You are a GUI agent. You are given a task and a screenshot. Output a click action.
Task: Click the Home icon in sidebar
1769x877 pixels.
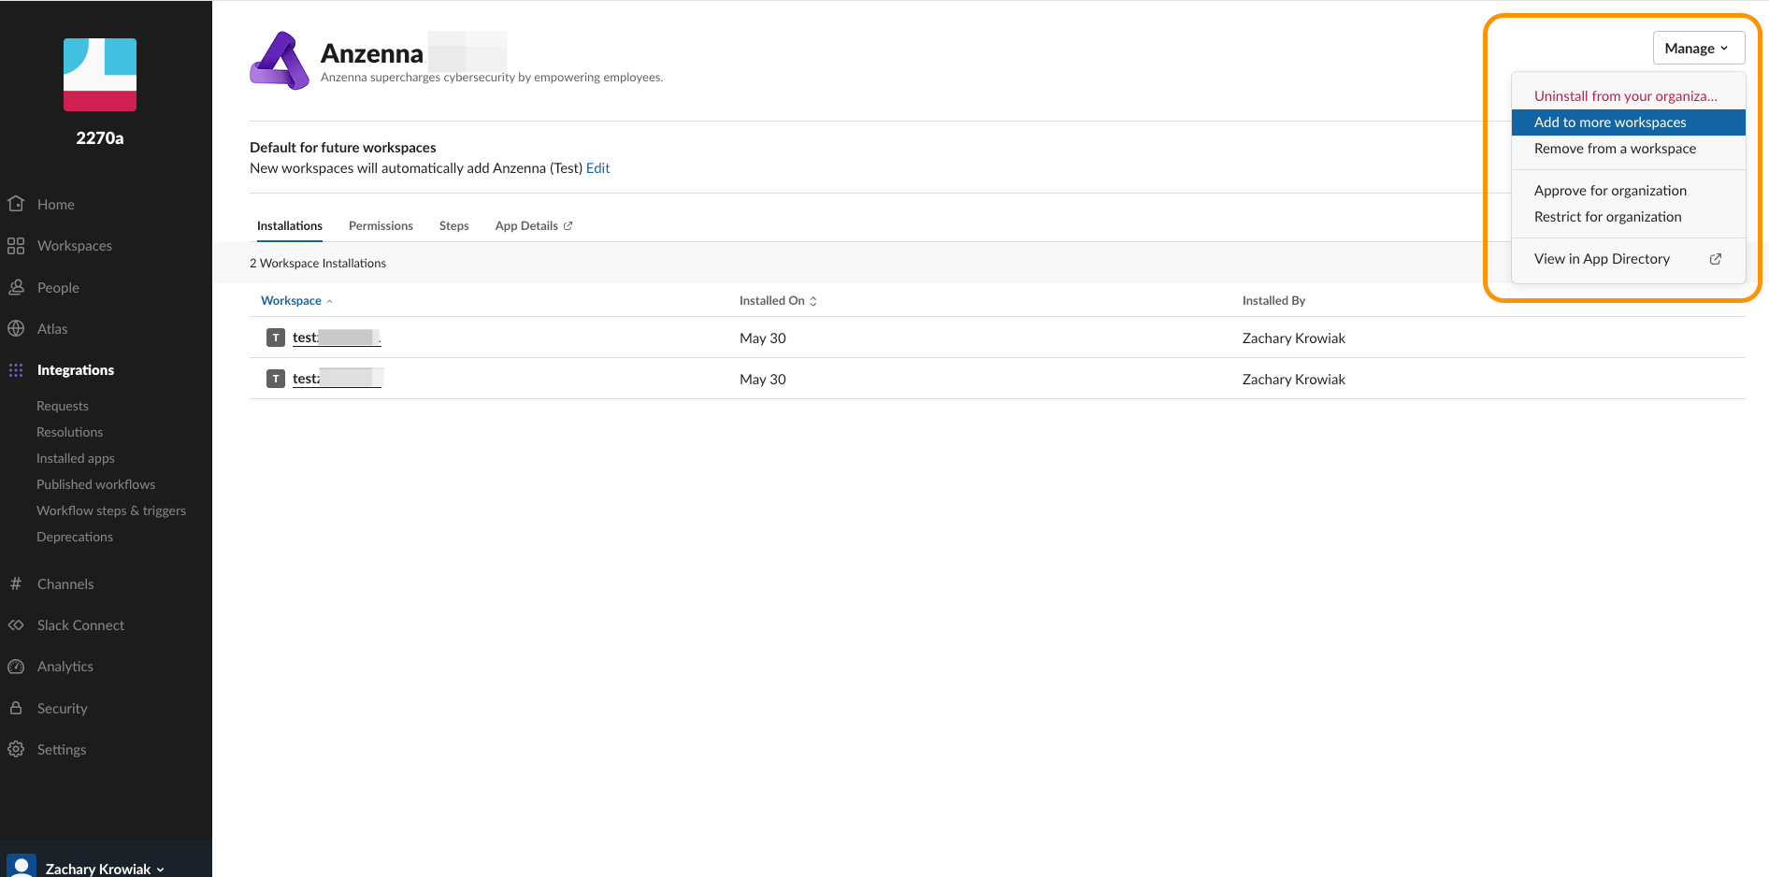tap(16, 204)
